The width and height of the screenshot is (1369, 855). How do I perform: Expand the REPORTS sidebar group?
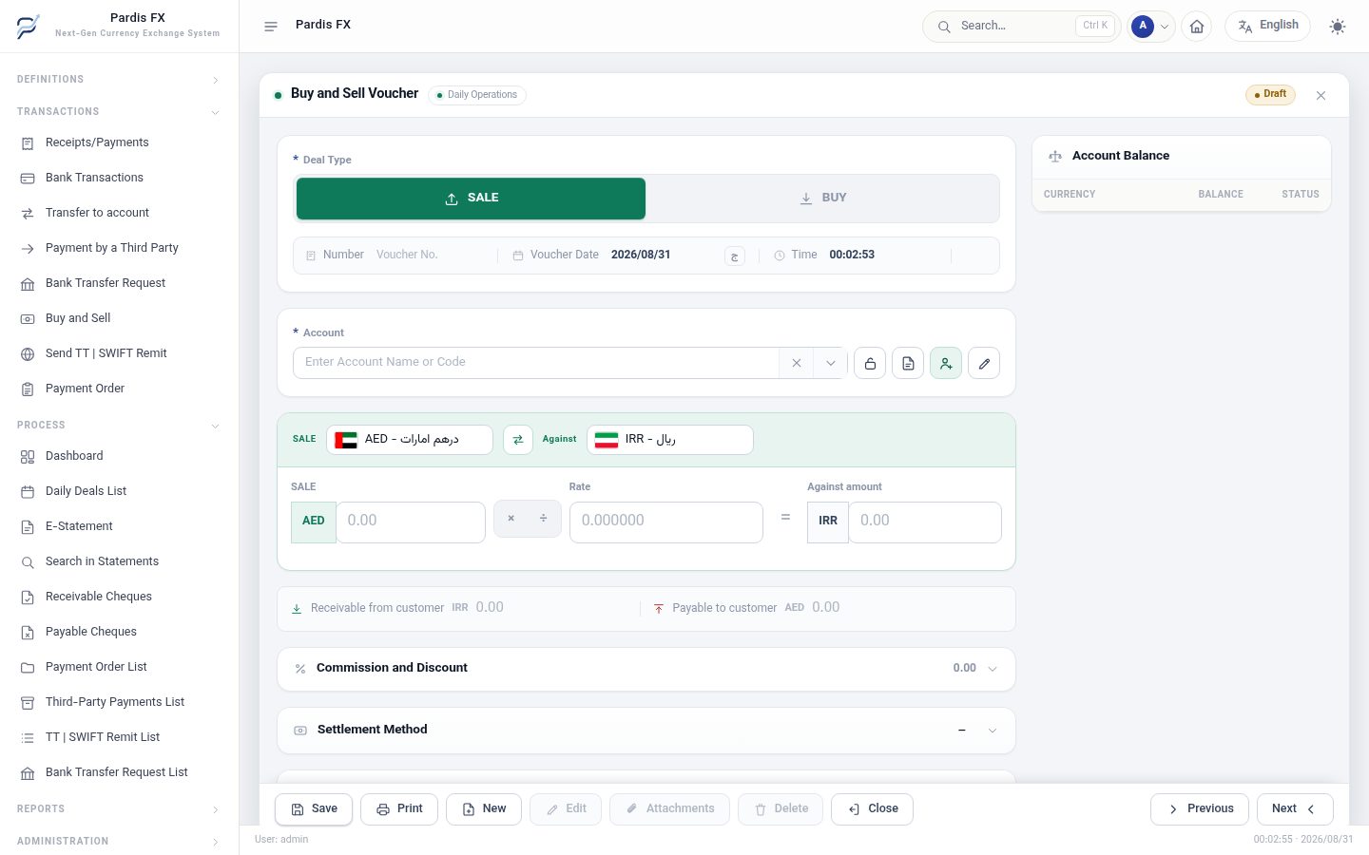(x=119, y=809)
